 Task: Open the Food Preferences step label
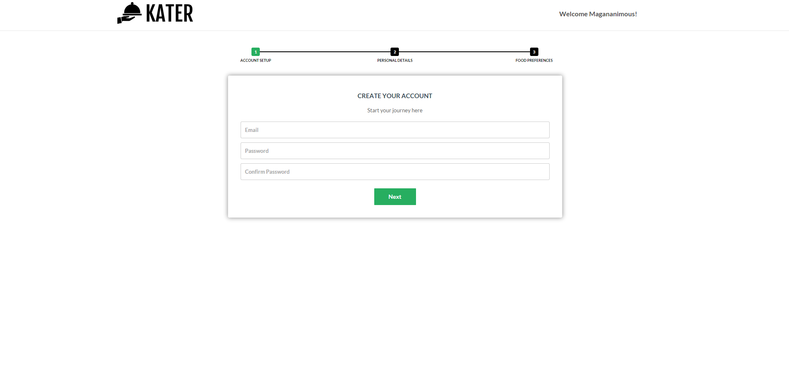click(534, 61)
